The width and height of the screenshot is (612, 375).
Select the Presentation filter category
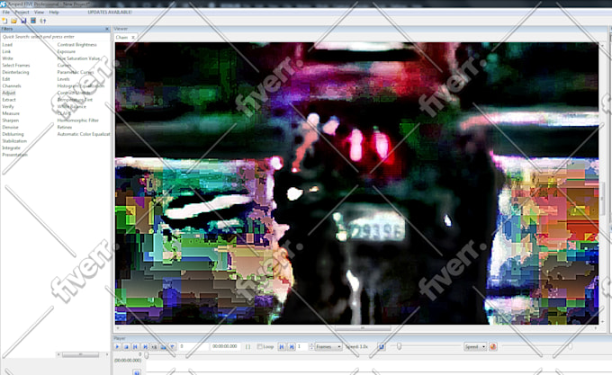coord(14,155)
